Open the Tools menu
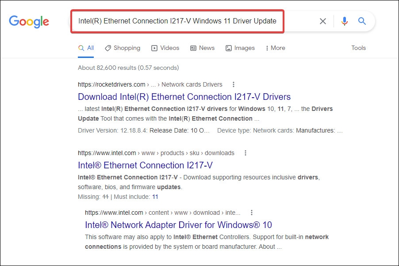The image size is (399, 266). point(358,48)
